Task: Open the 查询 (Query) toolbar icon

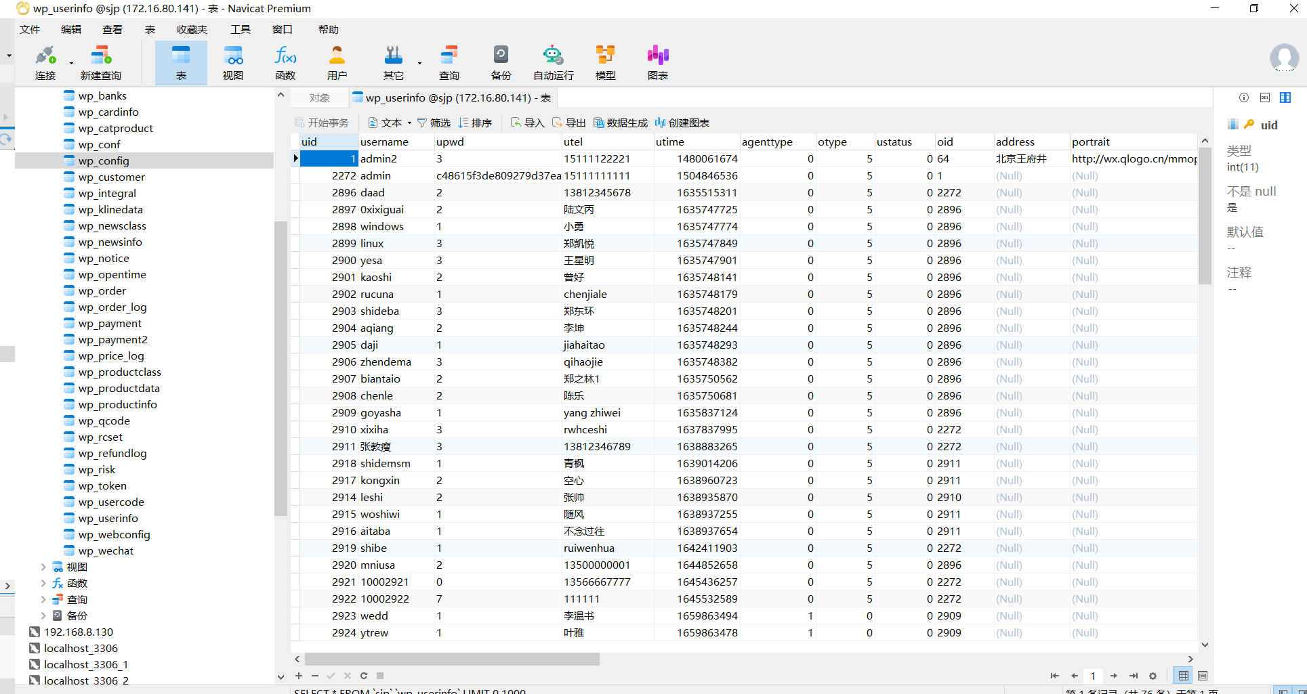Action: pyautogui.click(x=449, y=62)
